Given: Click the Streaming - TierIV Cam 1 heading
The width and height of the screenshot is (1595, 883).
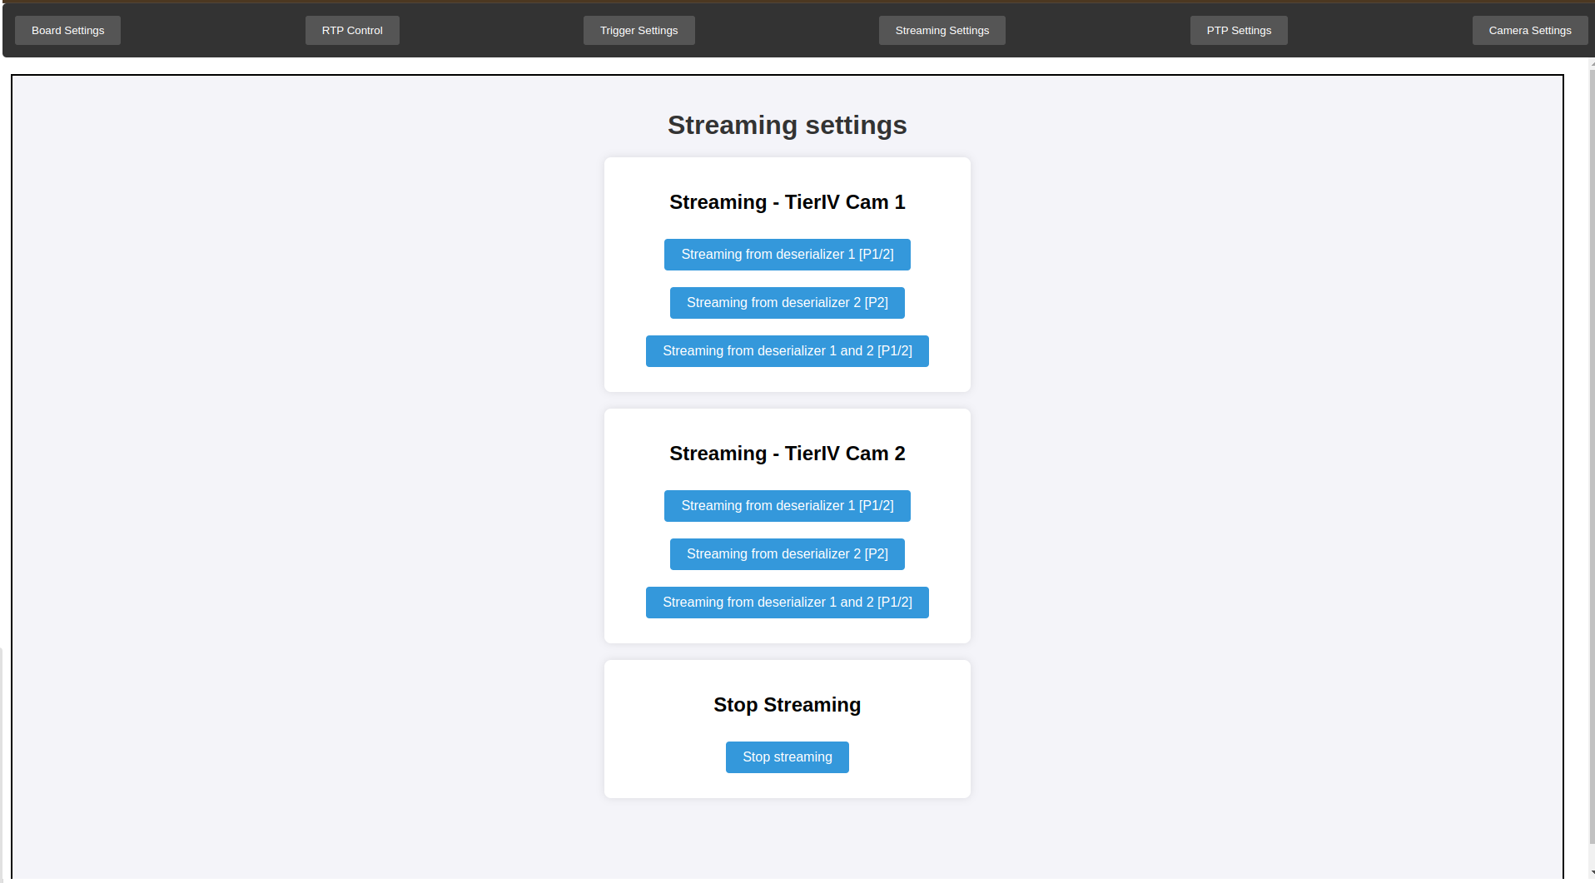Looking at the screenshot, I should click(788, 202).
